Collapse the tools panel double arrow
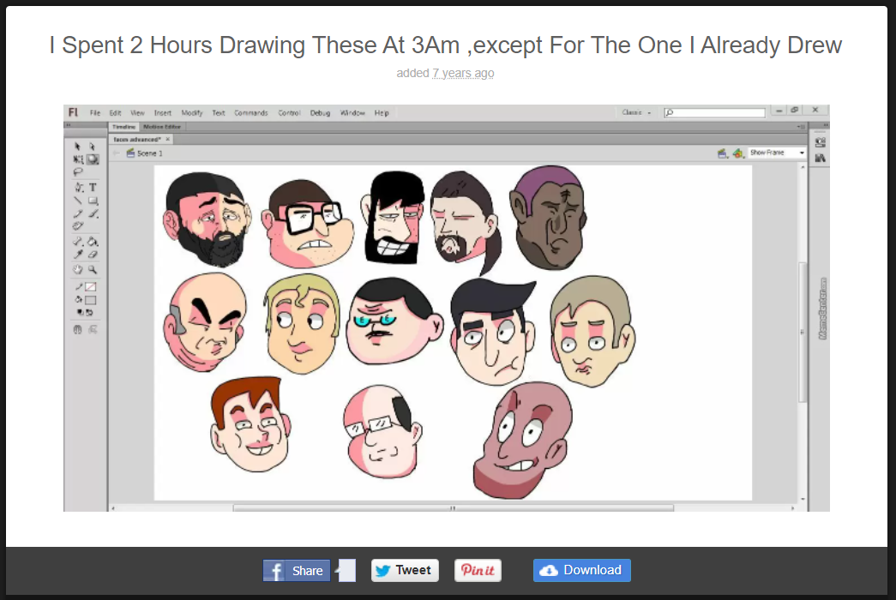This screenshot has width=896, height=600. click(x=68, y=125)
